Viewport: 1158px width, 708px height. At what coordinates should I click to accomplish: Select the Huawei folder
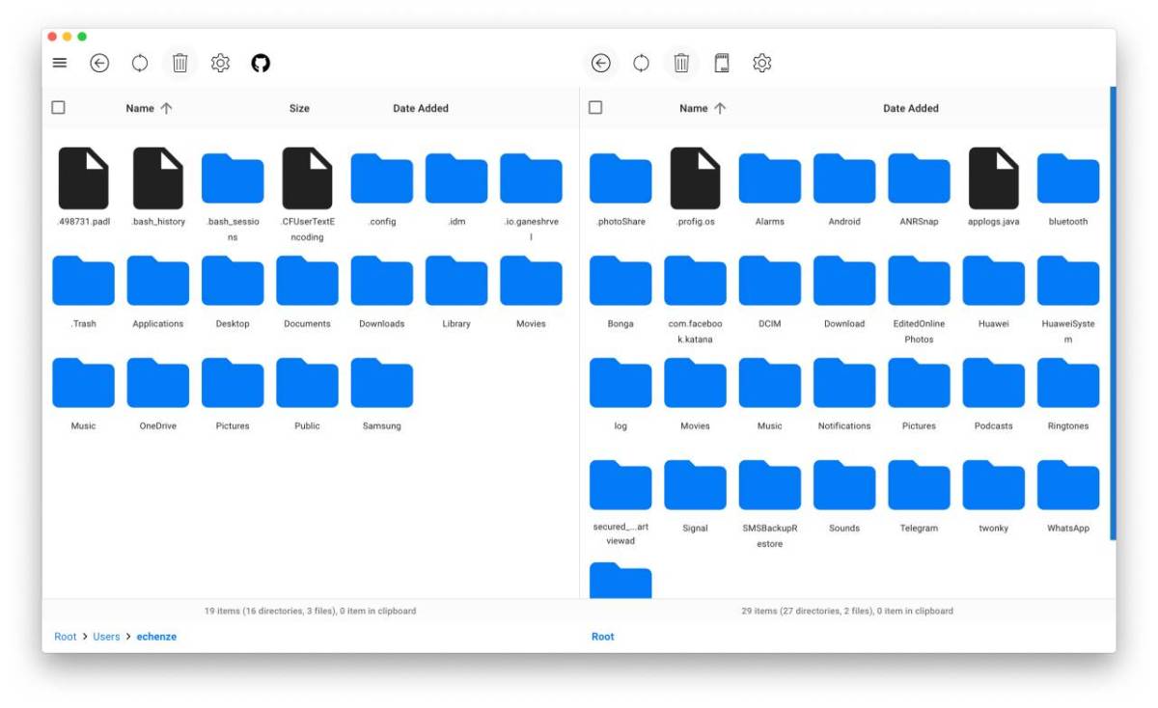pyautogui.click(x=994, y=290)
